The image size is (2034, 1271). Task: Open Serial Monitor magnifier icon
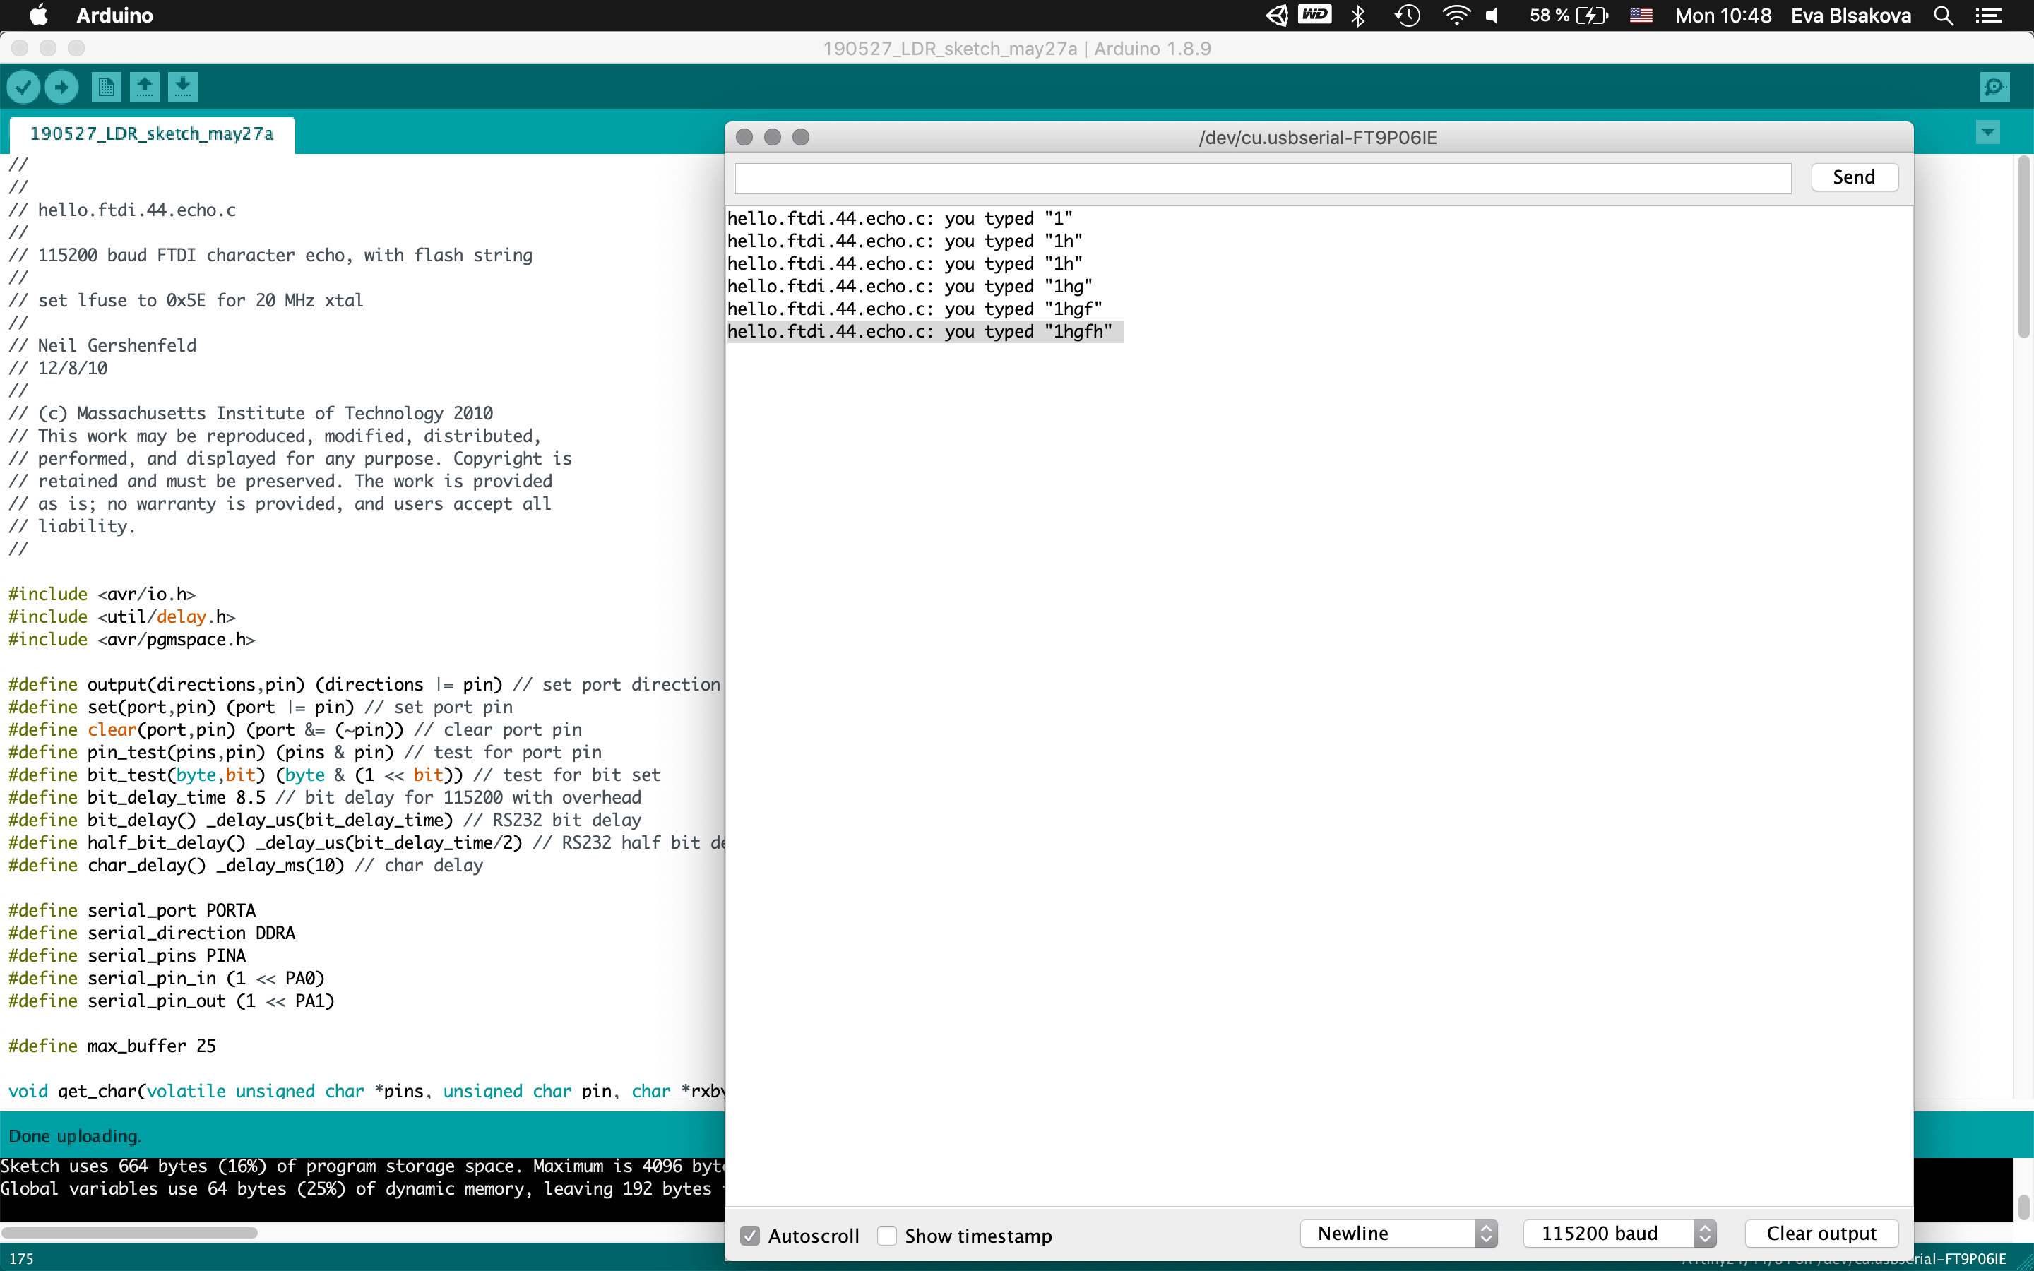click(x=1994, y=87)
